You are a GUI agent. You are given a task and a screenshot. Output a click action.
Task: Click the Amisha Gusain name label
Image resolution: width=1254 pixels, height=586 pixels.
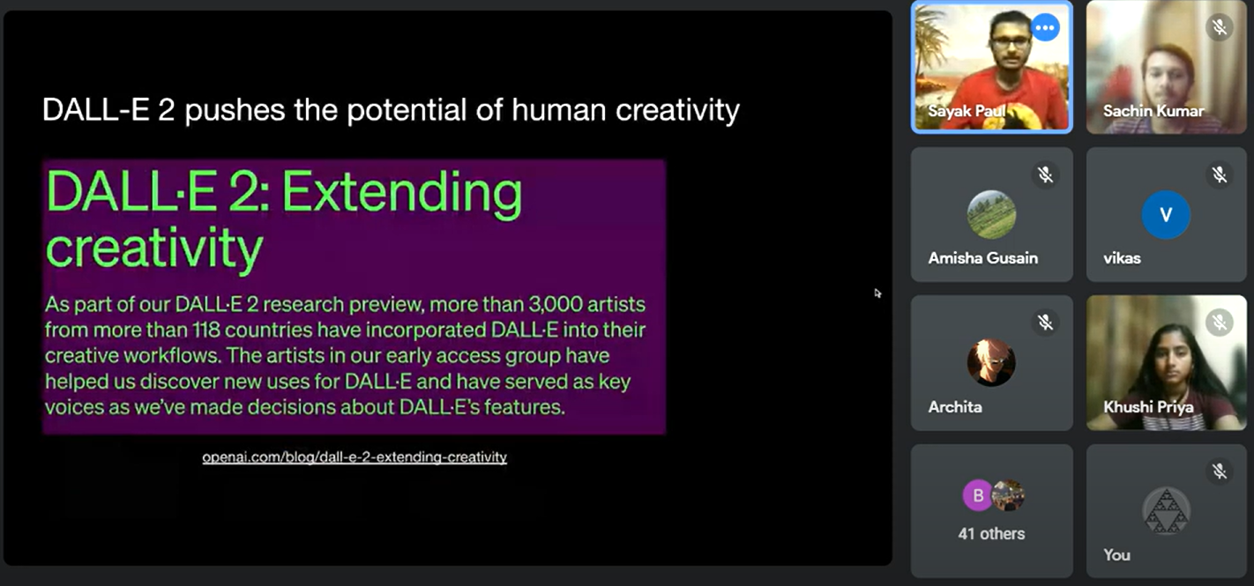982,258
